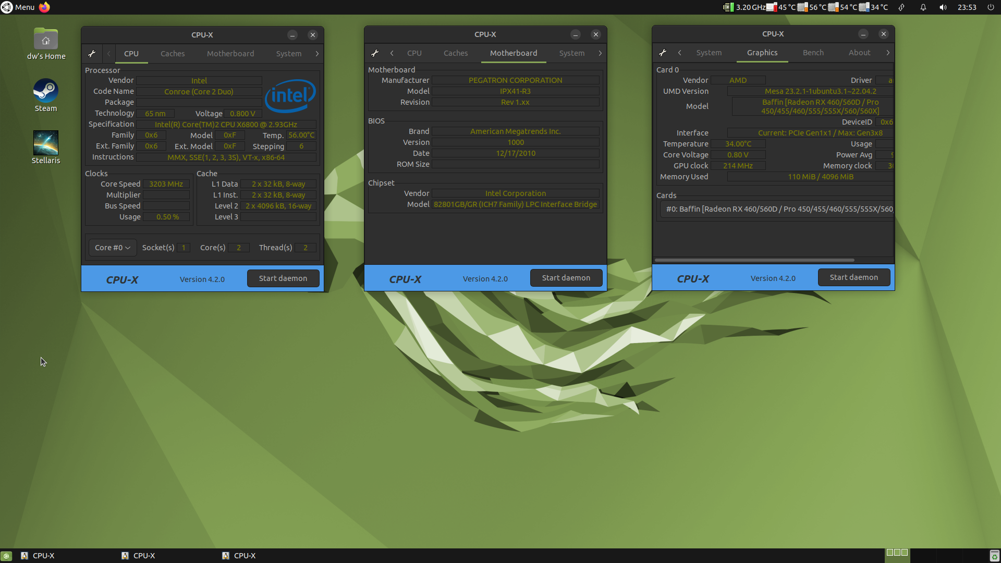Click Core Speed value 3203 MHz

point(166,184)
